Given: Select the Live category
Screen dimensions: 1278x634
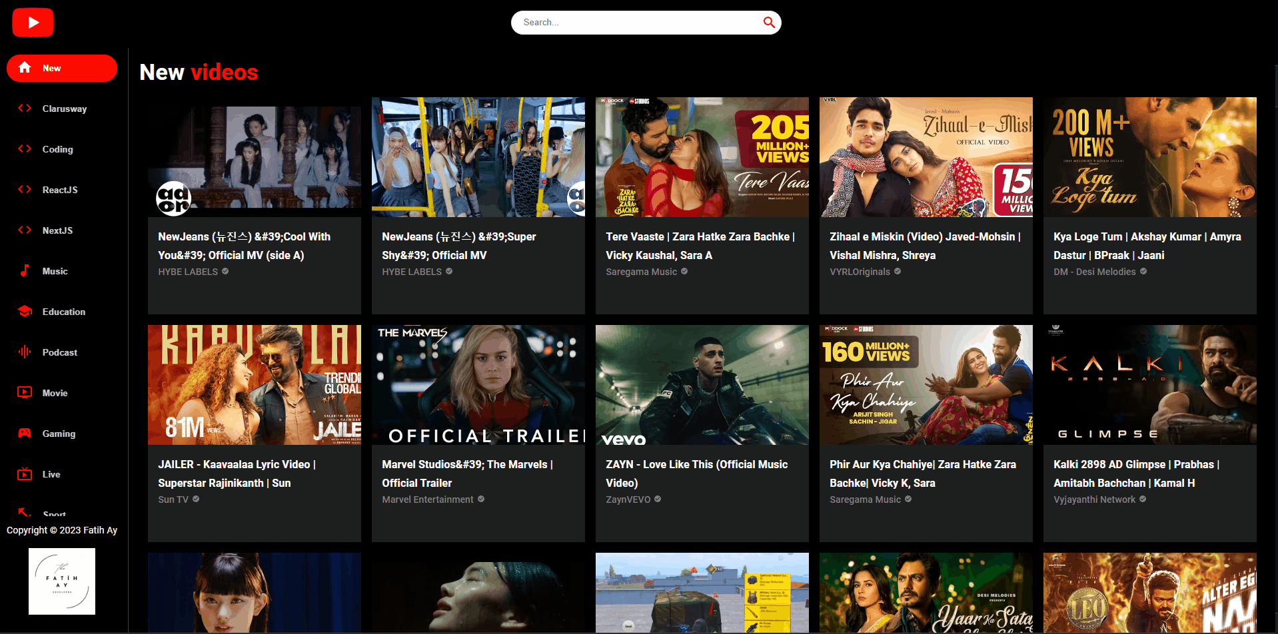Looking at the screenshot, I should click(x=62, y=474).
